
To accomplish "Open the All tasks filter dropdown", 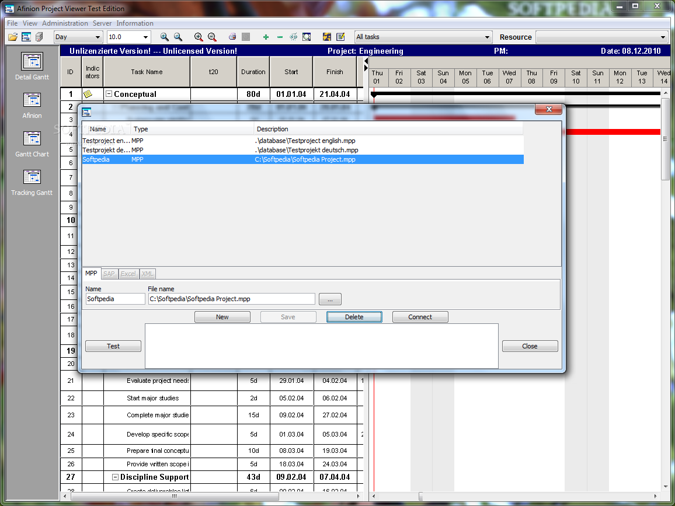I will tap(487, 37).
